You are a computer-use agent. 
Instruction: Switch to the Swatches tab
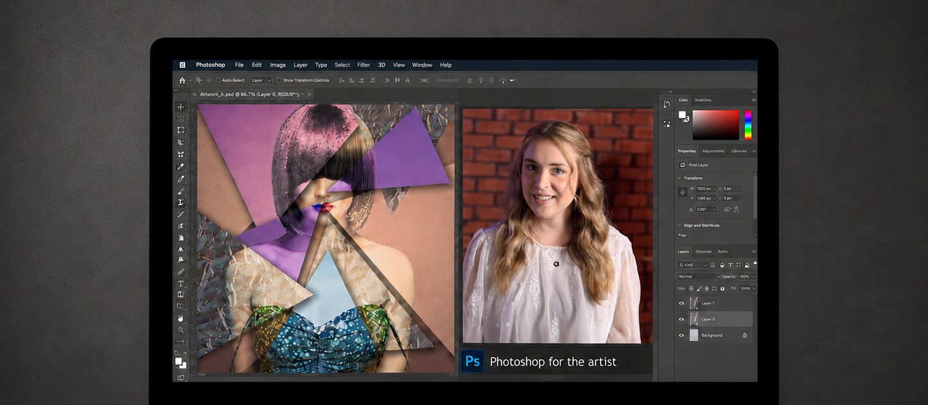click(x=702, y=100)
